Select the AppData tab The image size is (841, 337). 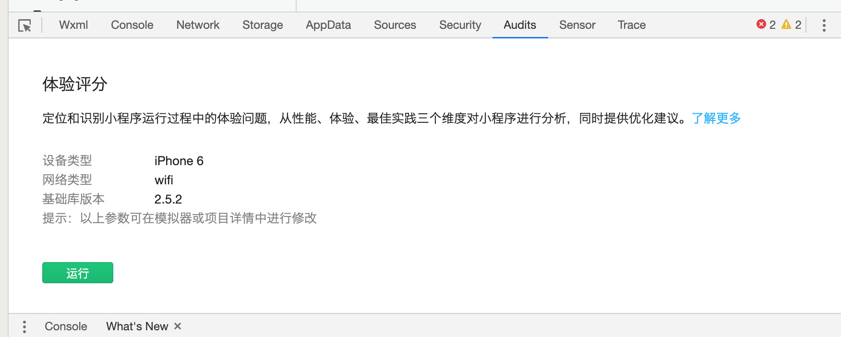tap(328, 25)
